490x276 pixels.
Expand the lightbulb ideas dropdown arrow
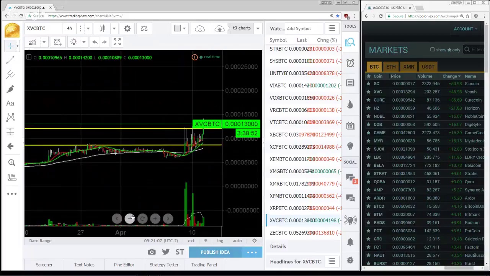coord(84,42)
